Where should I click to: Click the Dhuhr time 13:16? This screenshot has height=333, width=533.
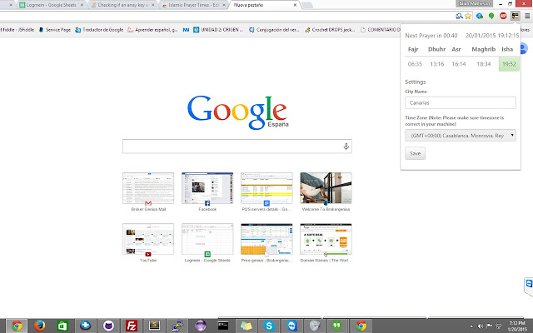tap(436, 64)
